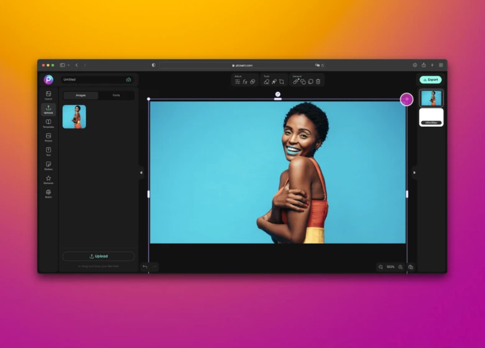Select the Text tool in sidebar
Screen dimensions: 485x348
click(48, 150)
